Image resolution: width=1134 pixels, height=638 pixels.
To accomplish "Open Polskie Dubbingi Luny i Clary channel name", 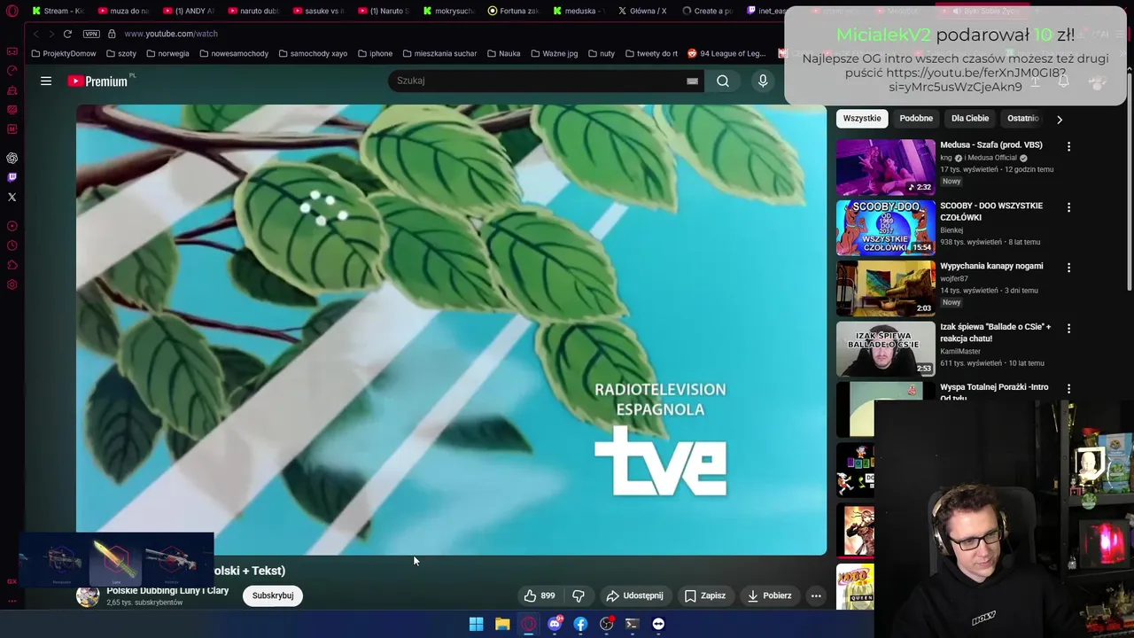I will pyautogui.click(x=167, y=590).
